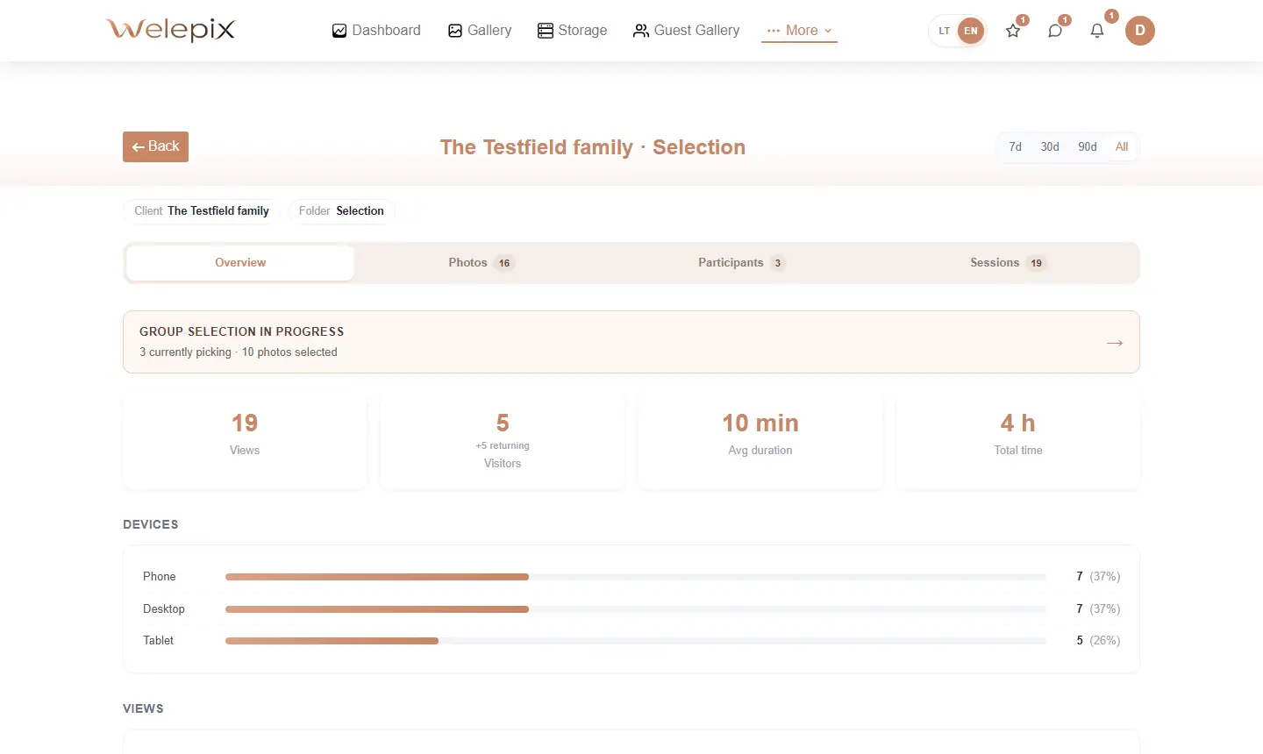The width and height of the screenshot is (1263, 754).
Task: Click the 5 Visitors stat card
Action: 503,441
